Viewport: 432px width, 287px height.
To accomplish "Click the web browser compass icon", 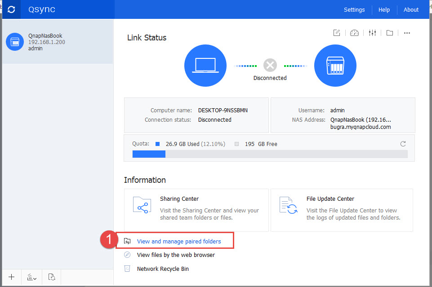I will (127, 255).
